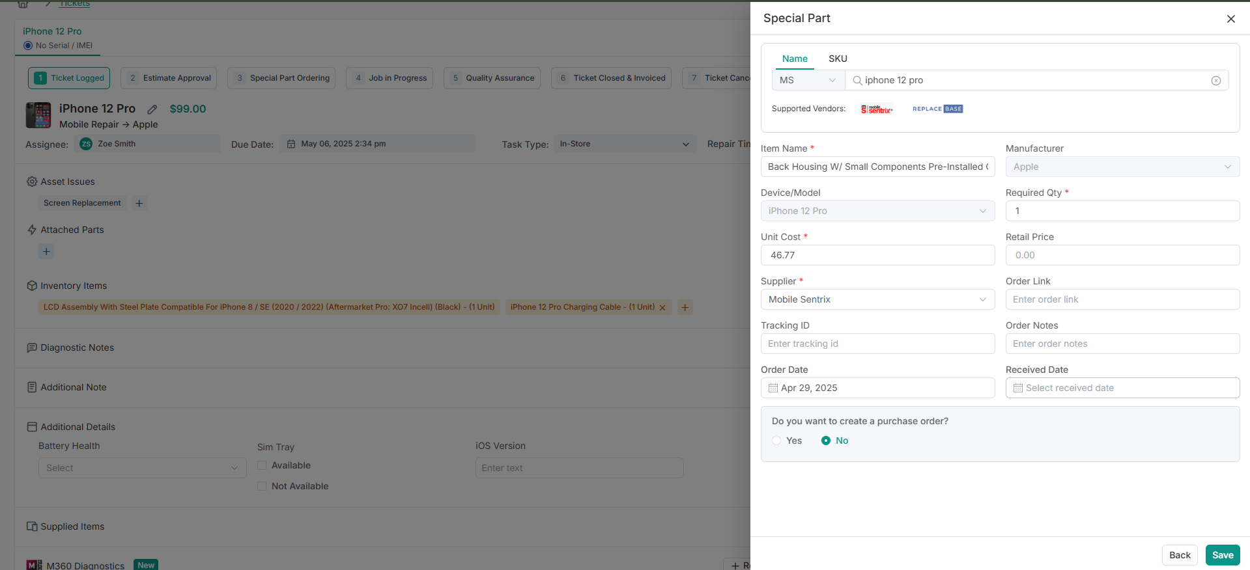Viewport: 1250px width, 570px height.
Task: Click the Asset Issues gear icon
Action: click(x=32, y=182)
